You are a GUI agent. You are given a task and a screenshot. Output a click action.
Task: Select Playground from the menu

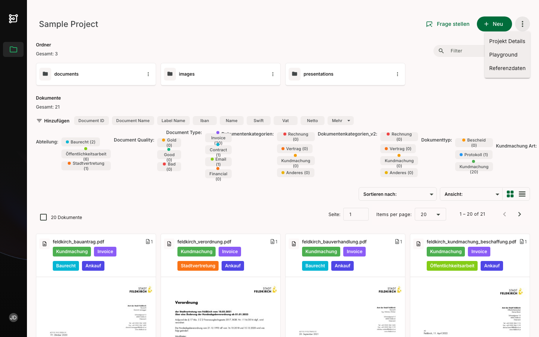pos(503,55)
